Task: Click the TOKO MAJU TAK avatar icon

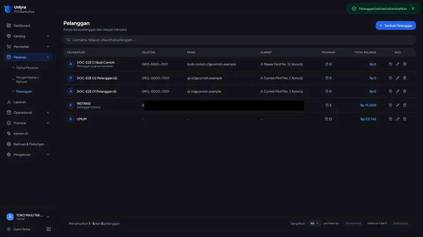Action: pos(10,217)
